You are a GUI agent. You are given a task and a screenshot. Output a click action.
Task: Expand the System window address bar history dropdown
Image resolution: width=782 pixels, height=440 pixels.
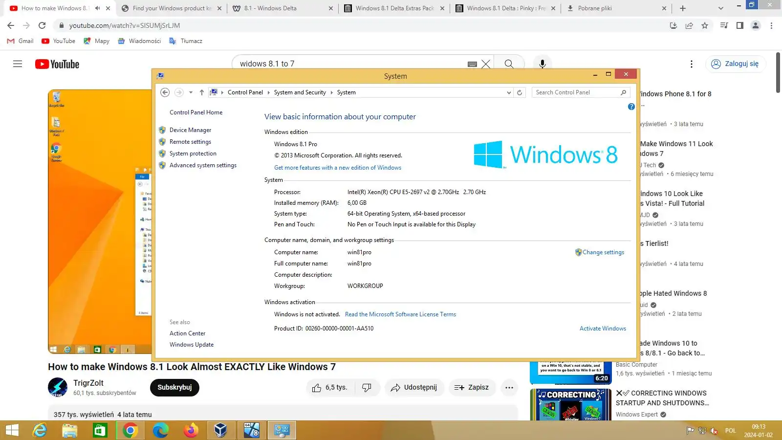[509, 92]
